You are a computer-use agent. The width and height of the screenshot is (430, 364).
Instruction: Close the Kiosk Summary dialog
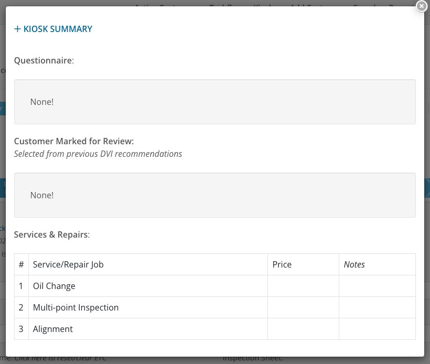(x=421, y=6)
